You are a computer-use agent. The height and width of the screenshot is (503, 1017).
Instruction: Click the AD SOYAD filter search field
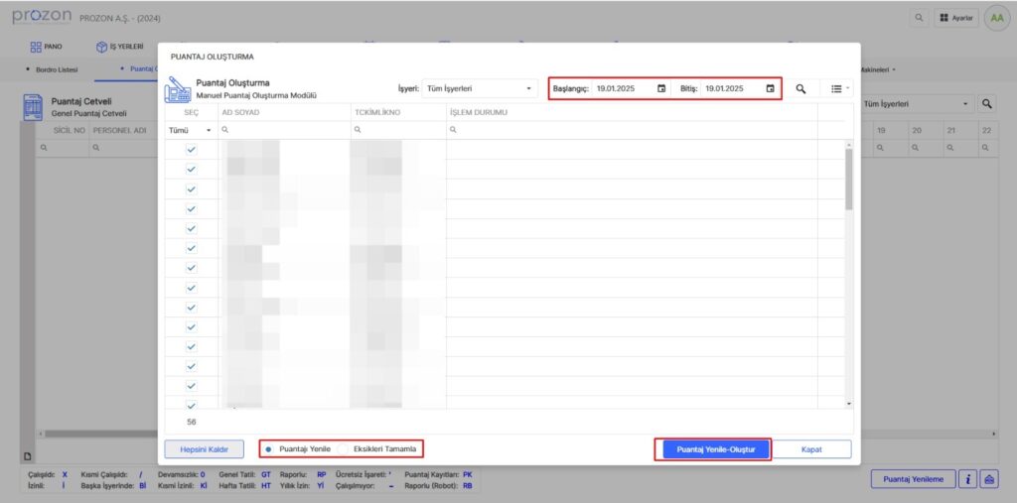[x=283, y=130]
